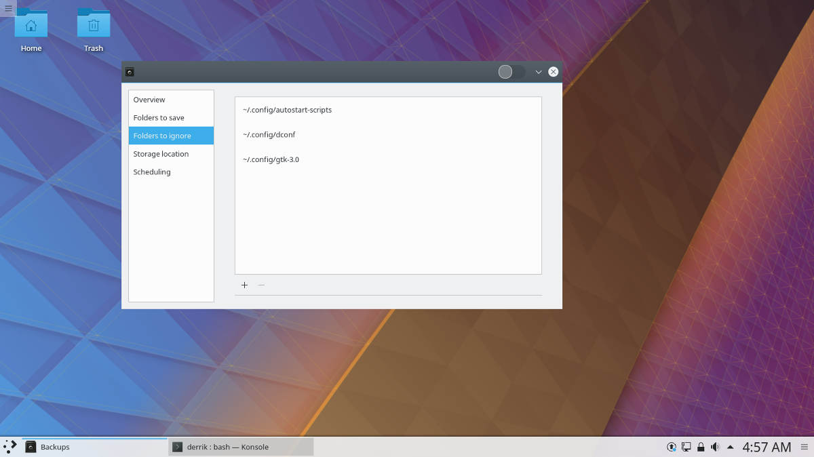The height and width of the screenshot is (457, 814).
Task: Open the titlebar dropdown chevron menu
Action: coord(539,72)
